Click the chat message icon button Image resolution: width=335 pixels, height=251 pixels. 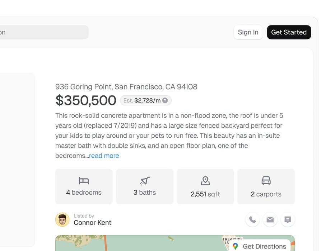[x=288, y=220]
